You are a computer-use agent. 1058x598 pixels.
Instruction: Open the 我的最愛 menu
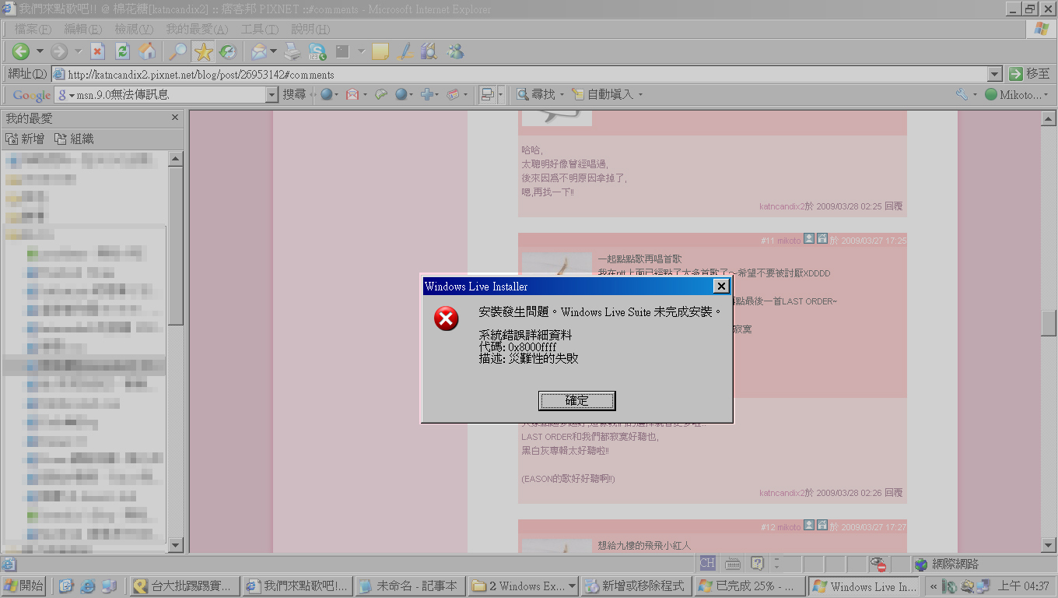coord(197,29)
